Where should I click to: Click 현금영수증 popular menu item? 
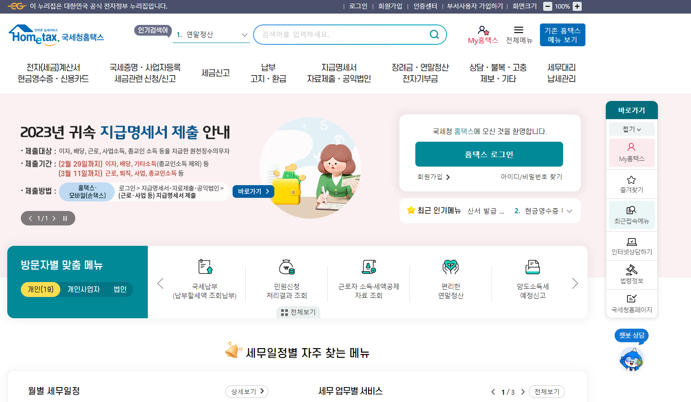point(539,211)
